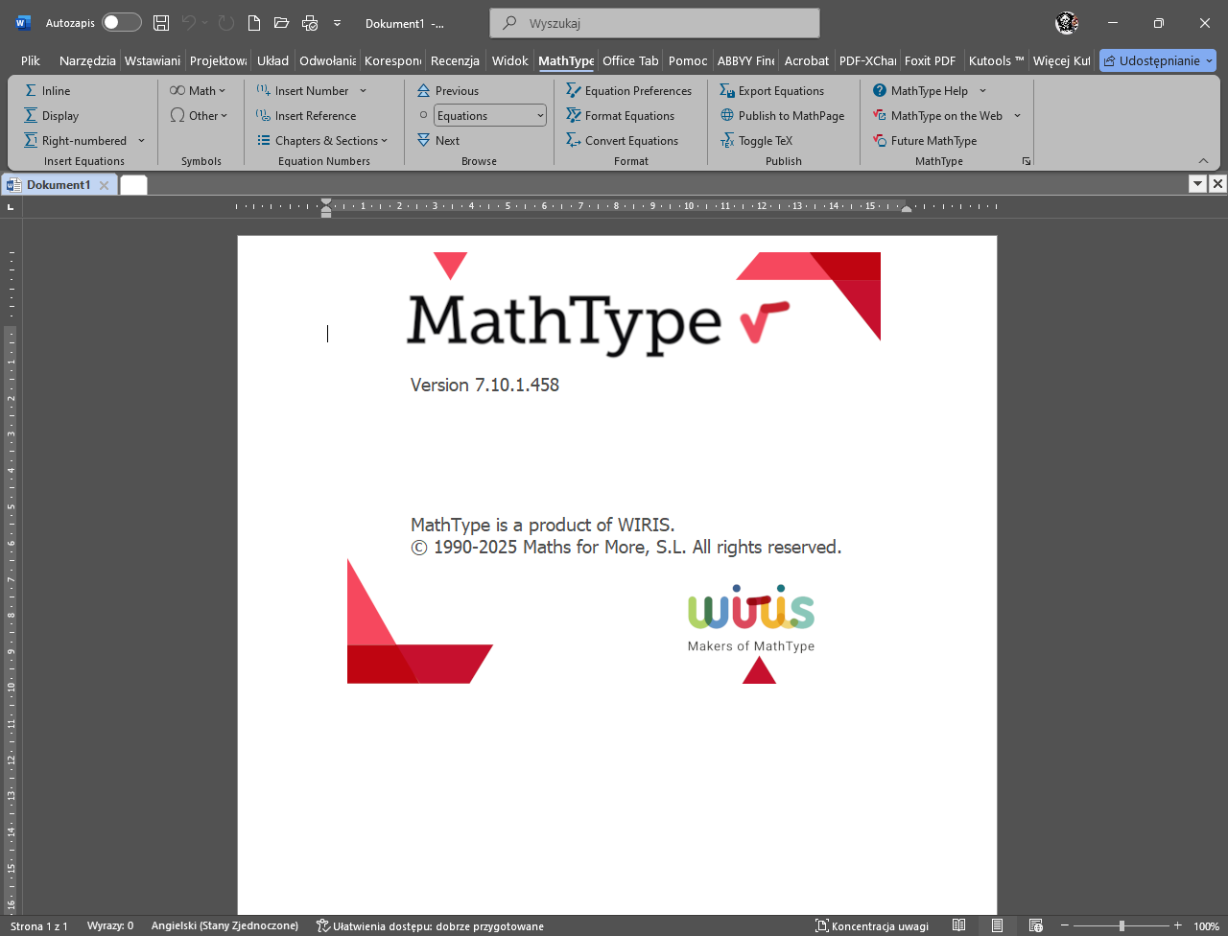
Task: Go to Previous equation
Action: tap(448, 90)
